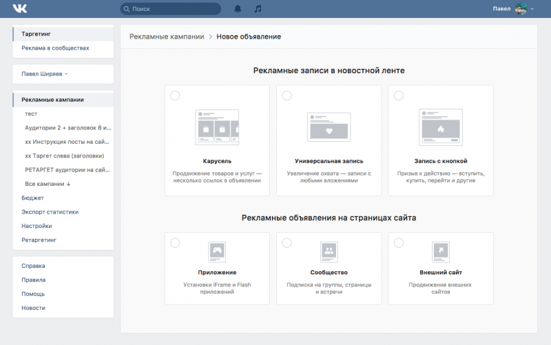Open campaign хх Таргет слева (заголовки)

(64, 156)
